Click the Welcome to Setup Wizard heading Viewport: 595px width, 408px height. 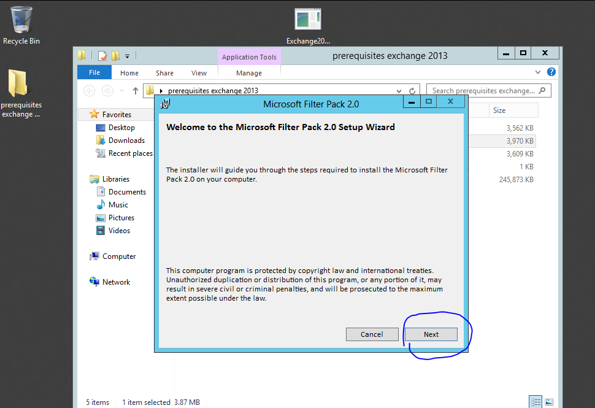point(280,127)
